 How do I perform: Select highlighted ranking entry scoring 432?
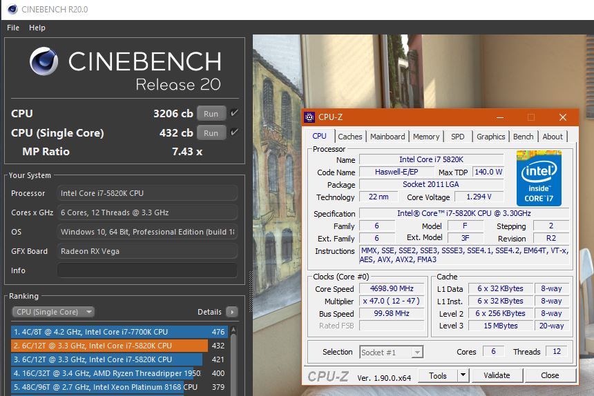[119, 346]
